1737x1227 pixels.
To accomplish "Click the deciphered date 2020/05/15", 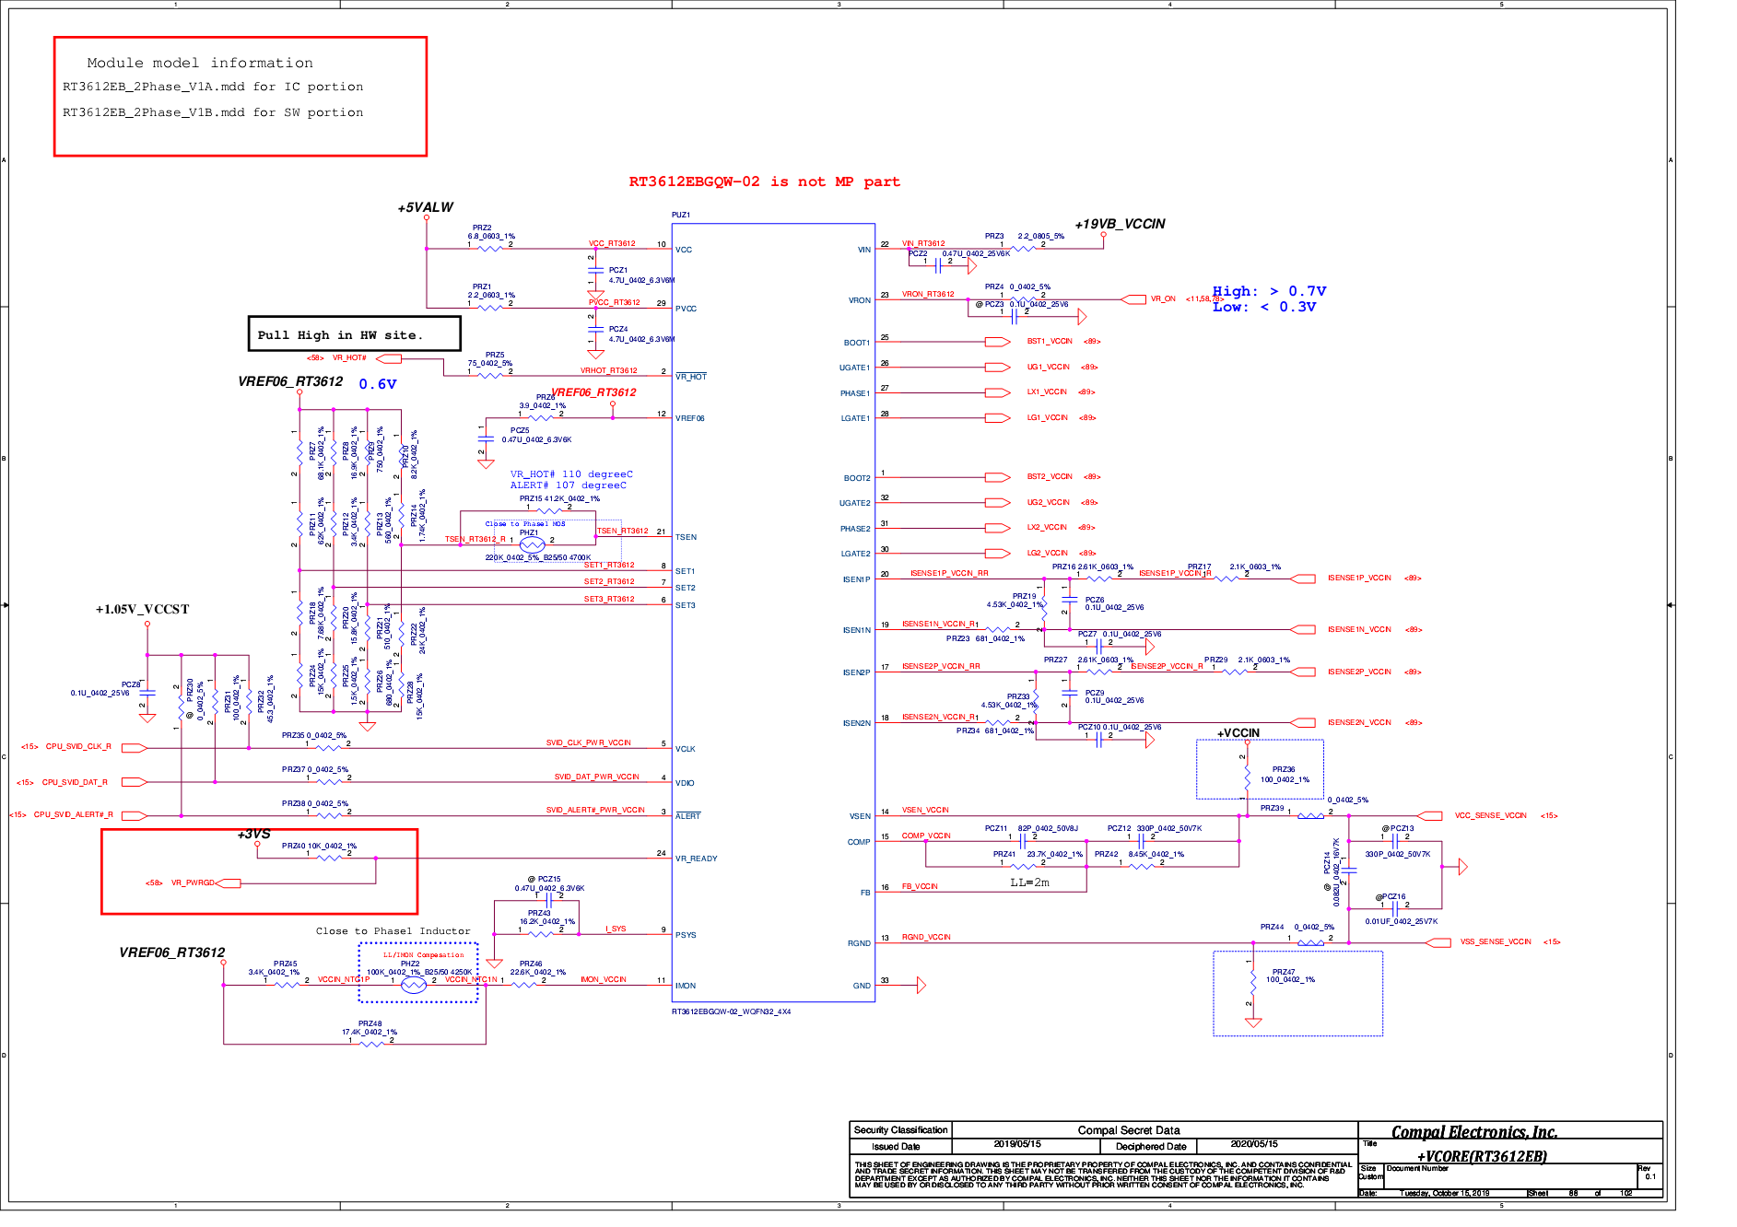I will pyautogui.click(x=1254, y=1143).
